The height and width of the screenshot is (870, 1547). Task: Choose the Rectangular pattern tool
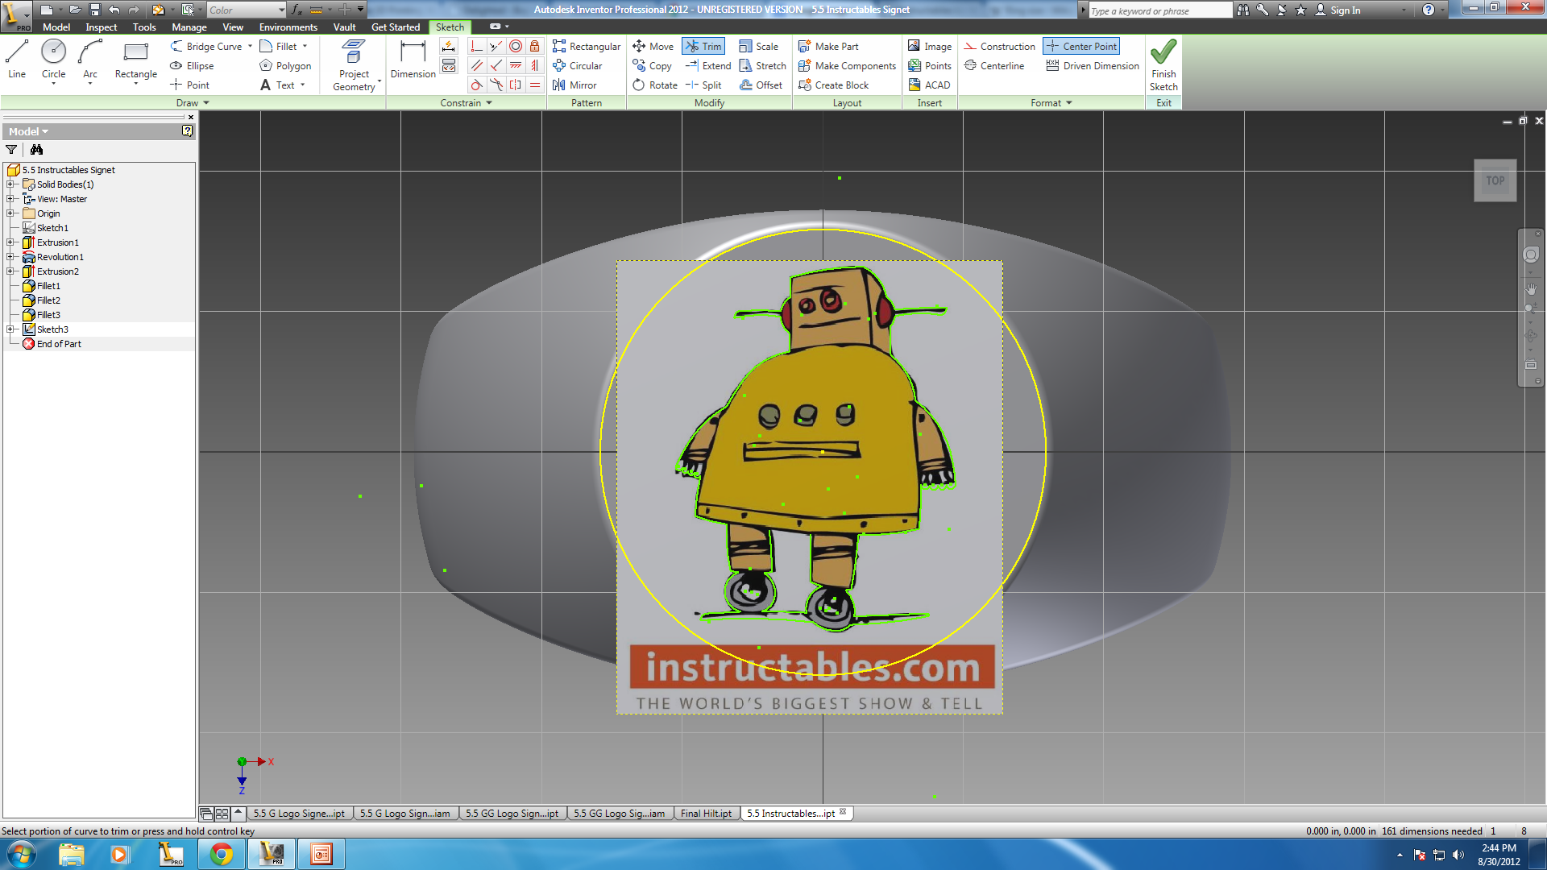tap(587, 47)
